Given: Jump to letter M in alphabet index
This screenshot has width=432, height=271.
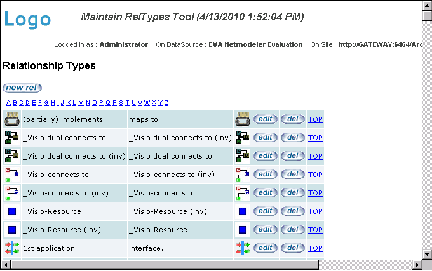Looking at the screenshot, I should tap(81, 103).
